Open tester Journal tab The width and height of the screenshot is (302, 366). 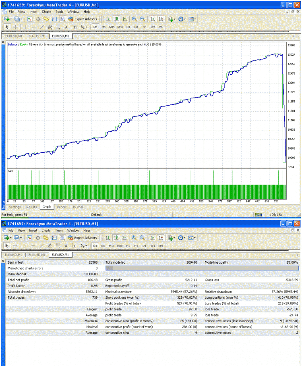click(x=77, y=207)
